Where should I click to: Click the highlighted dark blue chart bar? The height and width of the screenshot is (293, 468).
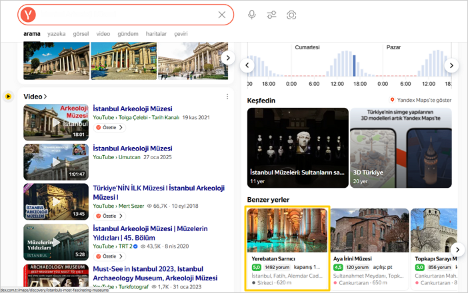(x=354, y=65)
